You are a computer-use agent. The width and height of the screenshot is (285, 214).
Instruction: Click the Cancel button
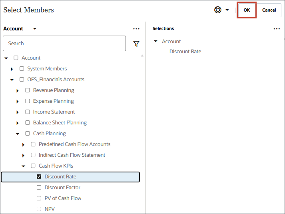tap(269, 10)
